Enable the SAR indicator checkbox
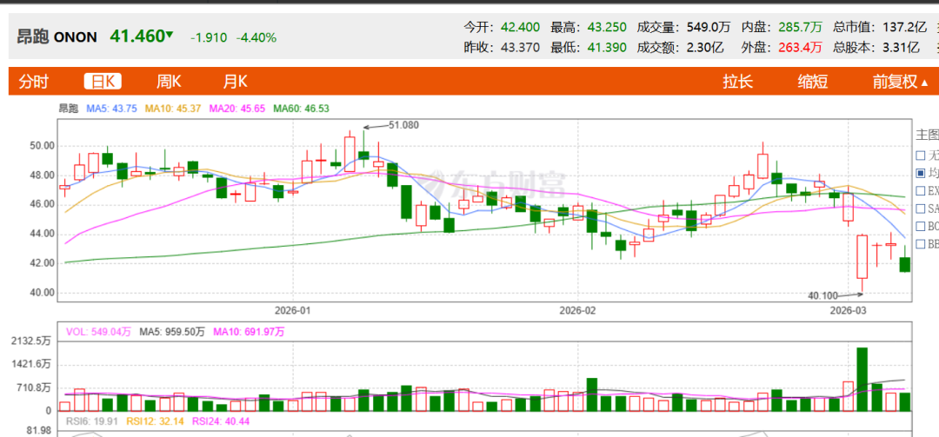The image size is (939, 437). click(921, 209)
